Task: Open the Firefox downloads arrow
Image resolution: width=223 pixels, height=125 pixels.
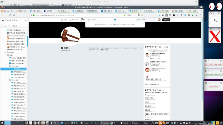Action: click(x=159, y=15)
